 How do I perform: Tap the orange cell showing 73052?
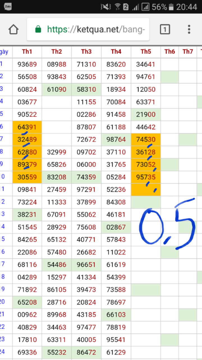pos(146,165)
